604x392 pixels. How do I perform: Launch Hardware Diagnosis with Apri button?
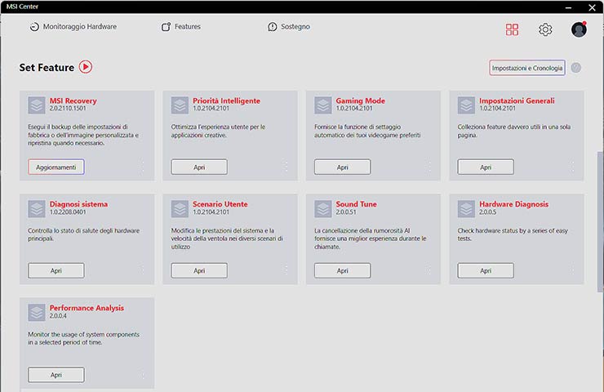[486, 270]
